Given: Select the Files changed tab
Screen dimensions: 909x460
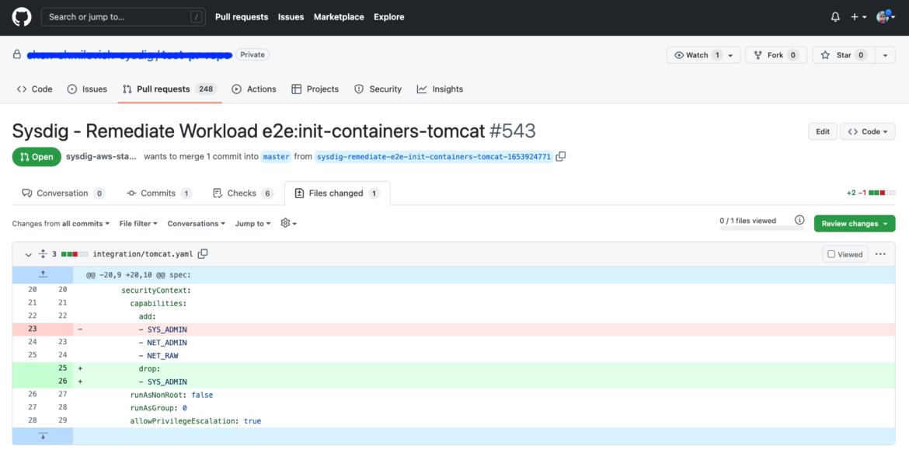Looking at the screenshot, I should coord(337,193).
